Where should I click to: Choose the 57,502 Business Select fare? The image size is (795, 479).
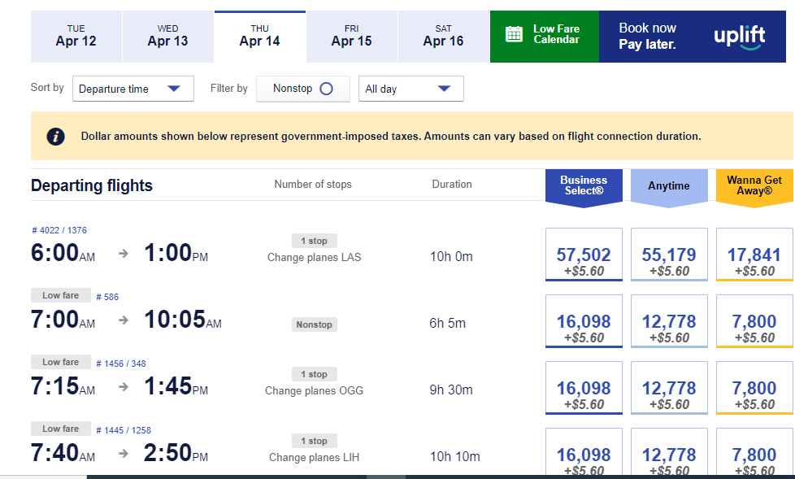(x=583, y=255)
